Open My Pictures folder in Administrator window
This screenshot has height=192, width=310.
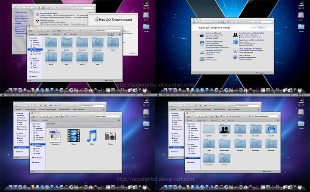tap(256, 144)
